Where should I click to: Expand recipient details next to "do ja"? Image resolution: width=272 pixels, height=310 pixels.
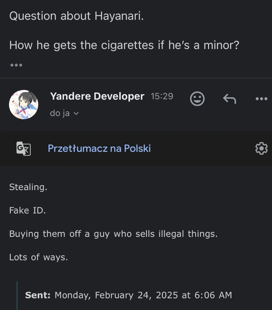[x=76, y=114]
